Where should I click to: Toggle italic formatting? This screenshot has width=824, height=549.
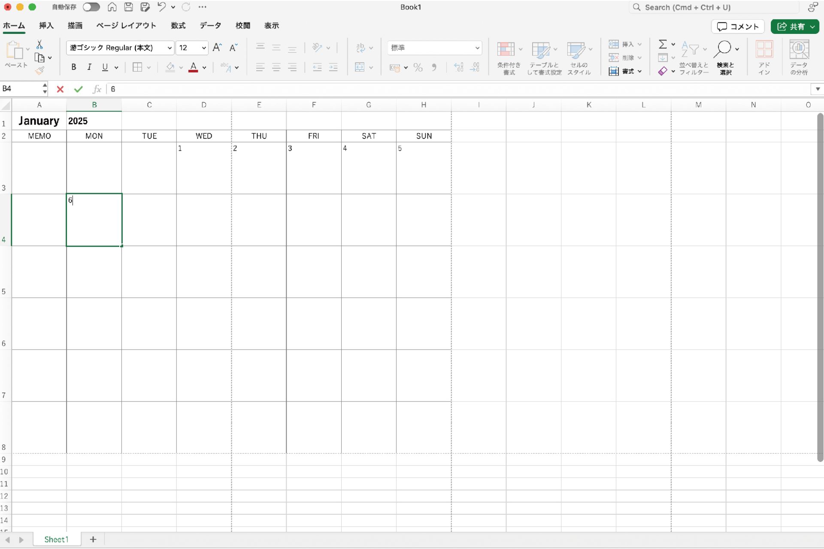[x=89, y=67]
